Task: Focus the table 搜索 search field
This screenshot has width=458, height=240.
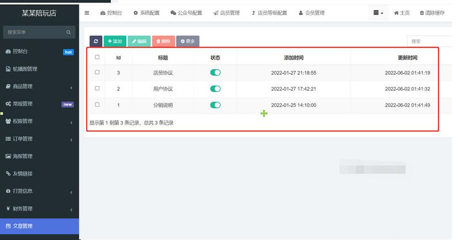Action: (429, 41)
